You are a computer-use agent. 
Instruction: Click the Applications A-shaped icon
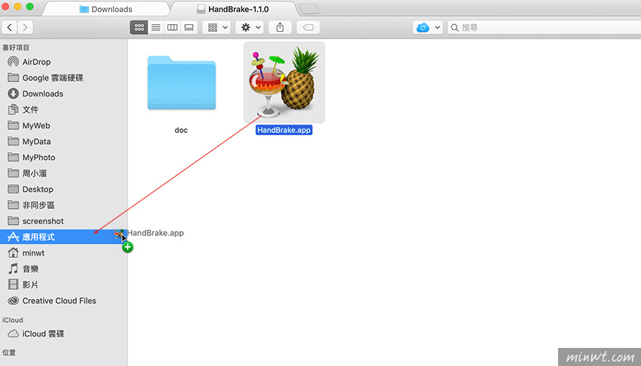pyautogui.click(x=13, y=237)
